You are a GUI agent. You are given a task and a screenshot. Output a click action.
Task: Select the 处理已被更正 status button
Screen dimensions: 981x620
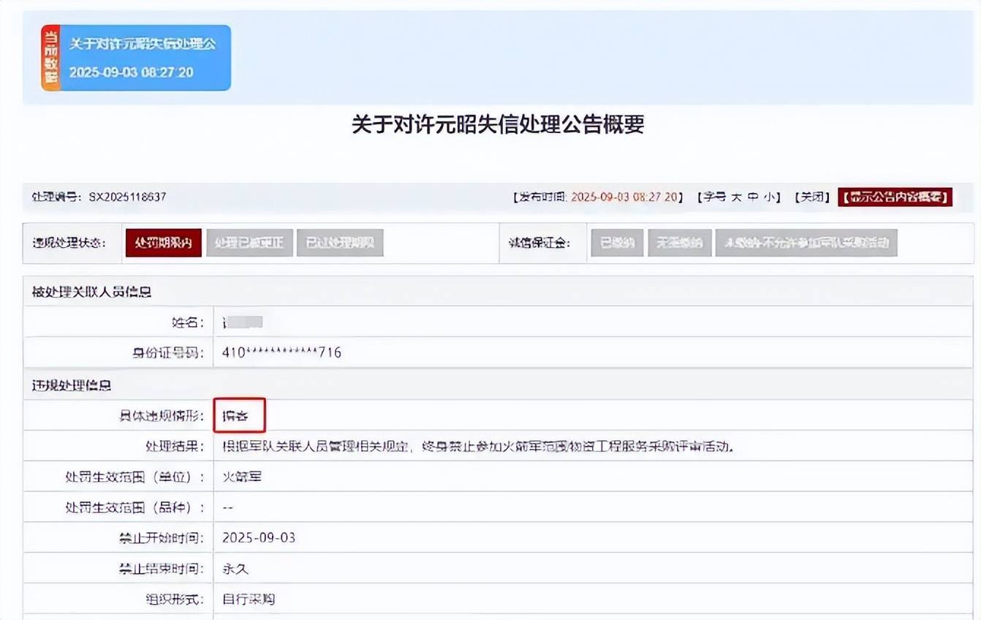point(249,243)
